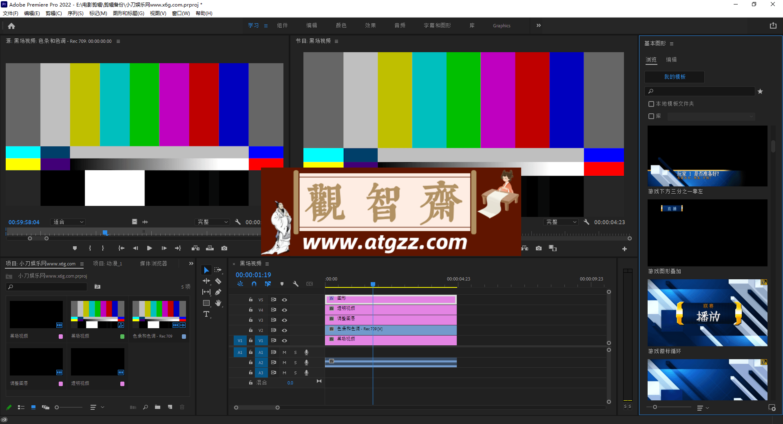The height and width of the screenshot is (424, 783).
Task: Open program monitor button editor plus
Action: pos(624,249)
